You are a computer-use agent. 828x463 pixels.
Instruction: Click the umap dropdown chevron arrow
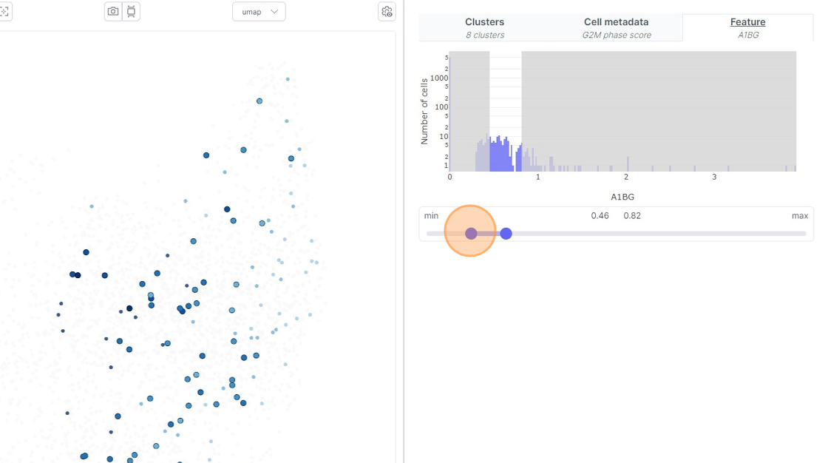coord(274,12)
